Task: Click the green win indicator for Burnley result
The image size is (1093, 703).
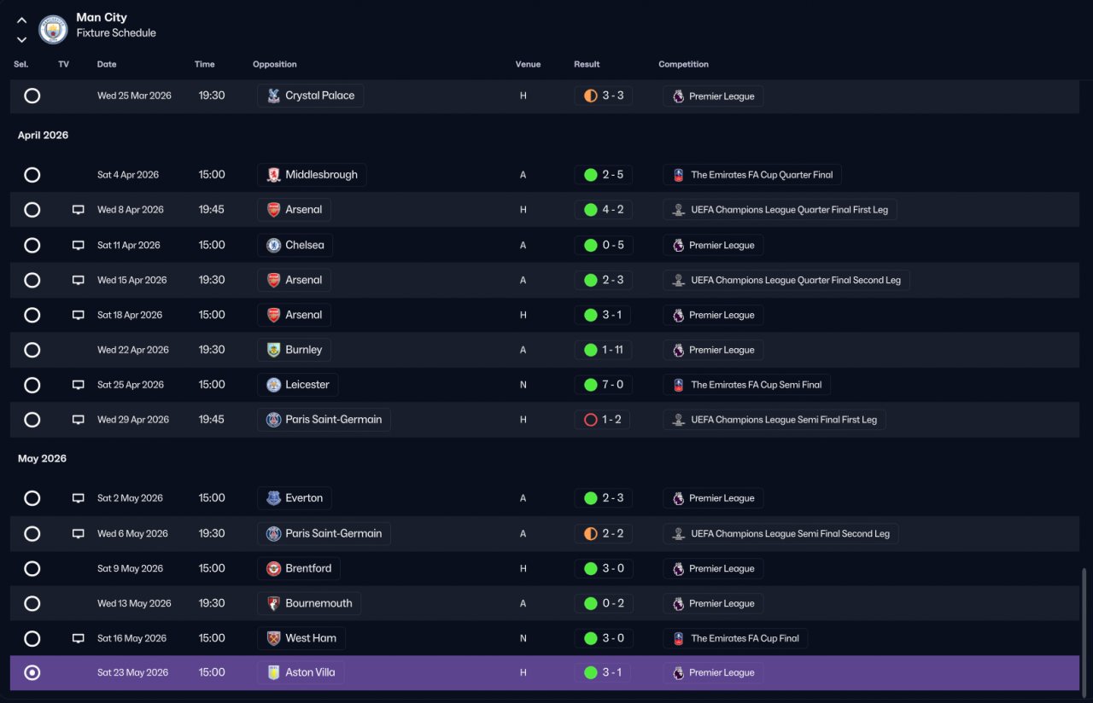Action: [x=590, y=350]
